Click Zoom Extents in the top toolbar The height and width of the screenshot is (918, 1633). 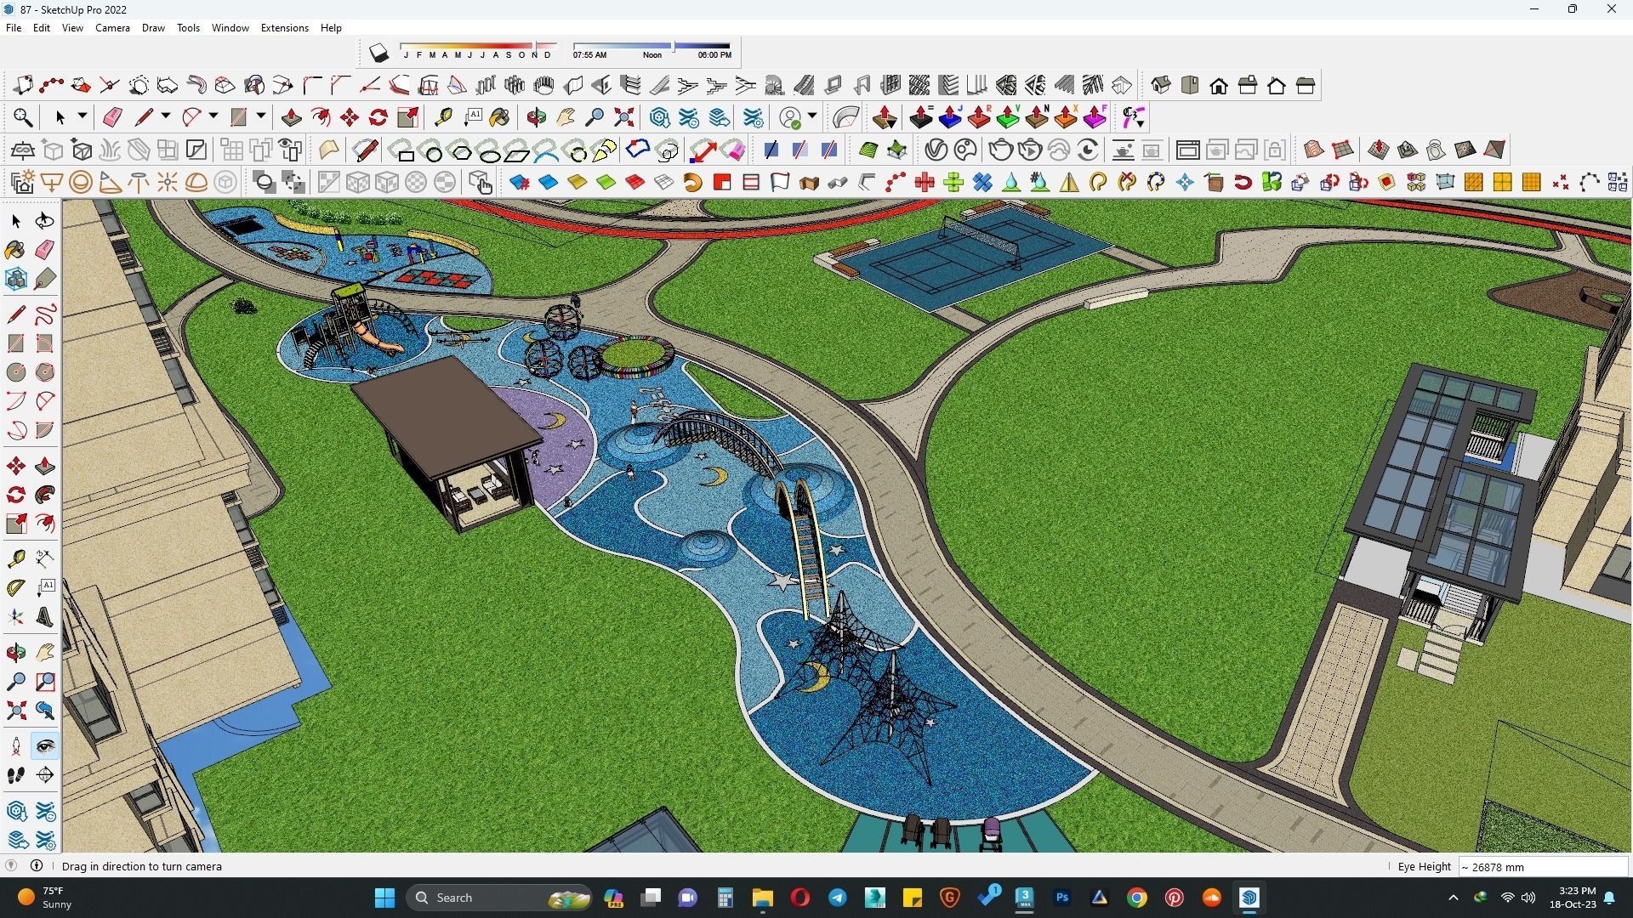pyautogui.click(x=624, y=117)
